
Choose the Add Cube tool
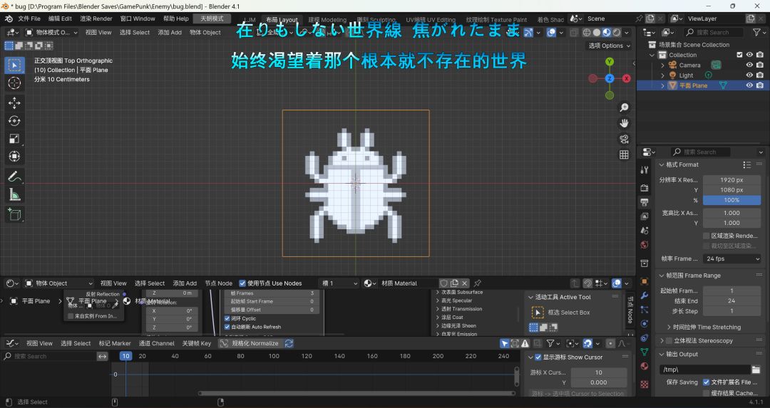(14, 214)
